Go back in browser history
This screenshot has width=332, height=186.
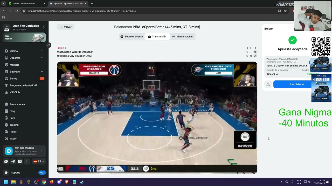tap(4, 11)
